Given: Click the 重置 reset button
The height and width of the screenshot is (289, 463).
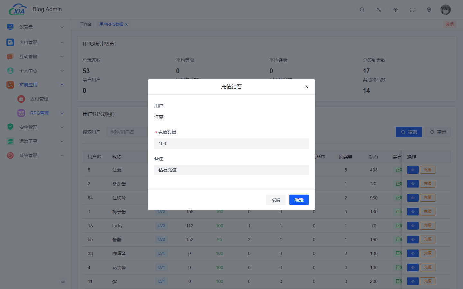Looking at the screenshot, I should 438,132.
